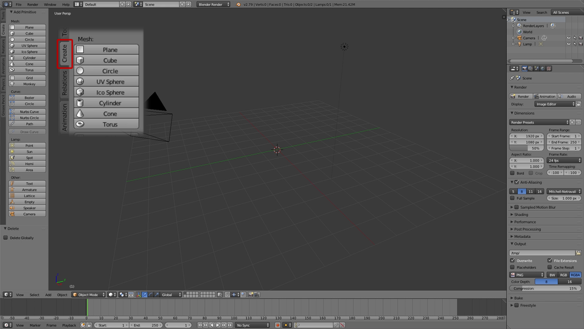Image resolution: width=584 pixels, height=329 pixels.
Task: Adjust the 50% resolution percentage slider
Action: [x=527, y=148]
